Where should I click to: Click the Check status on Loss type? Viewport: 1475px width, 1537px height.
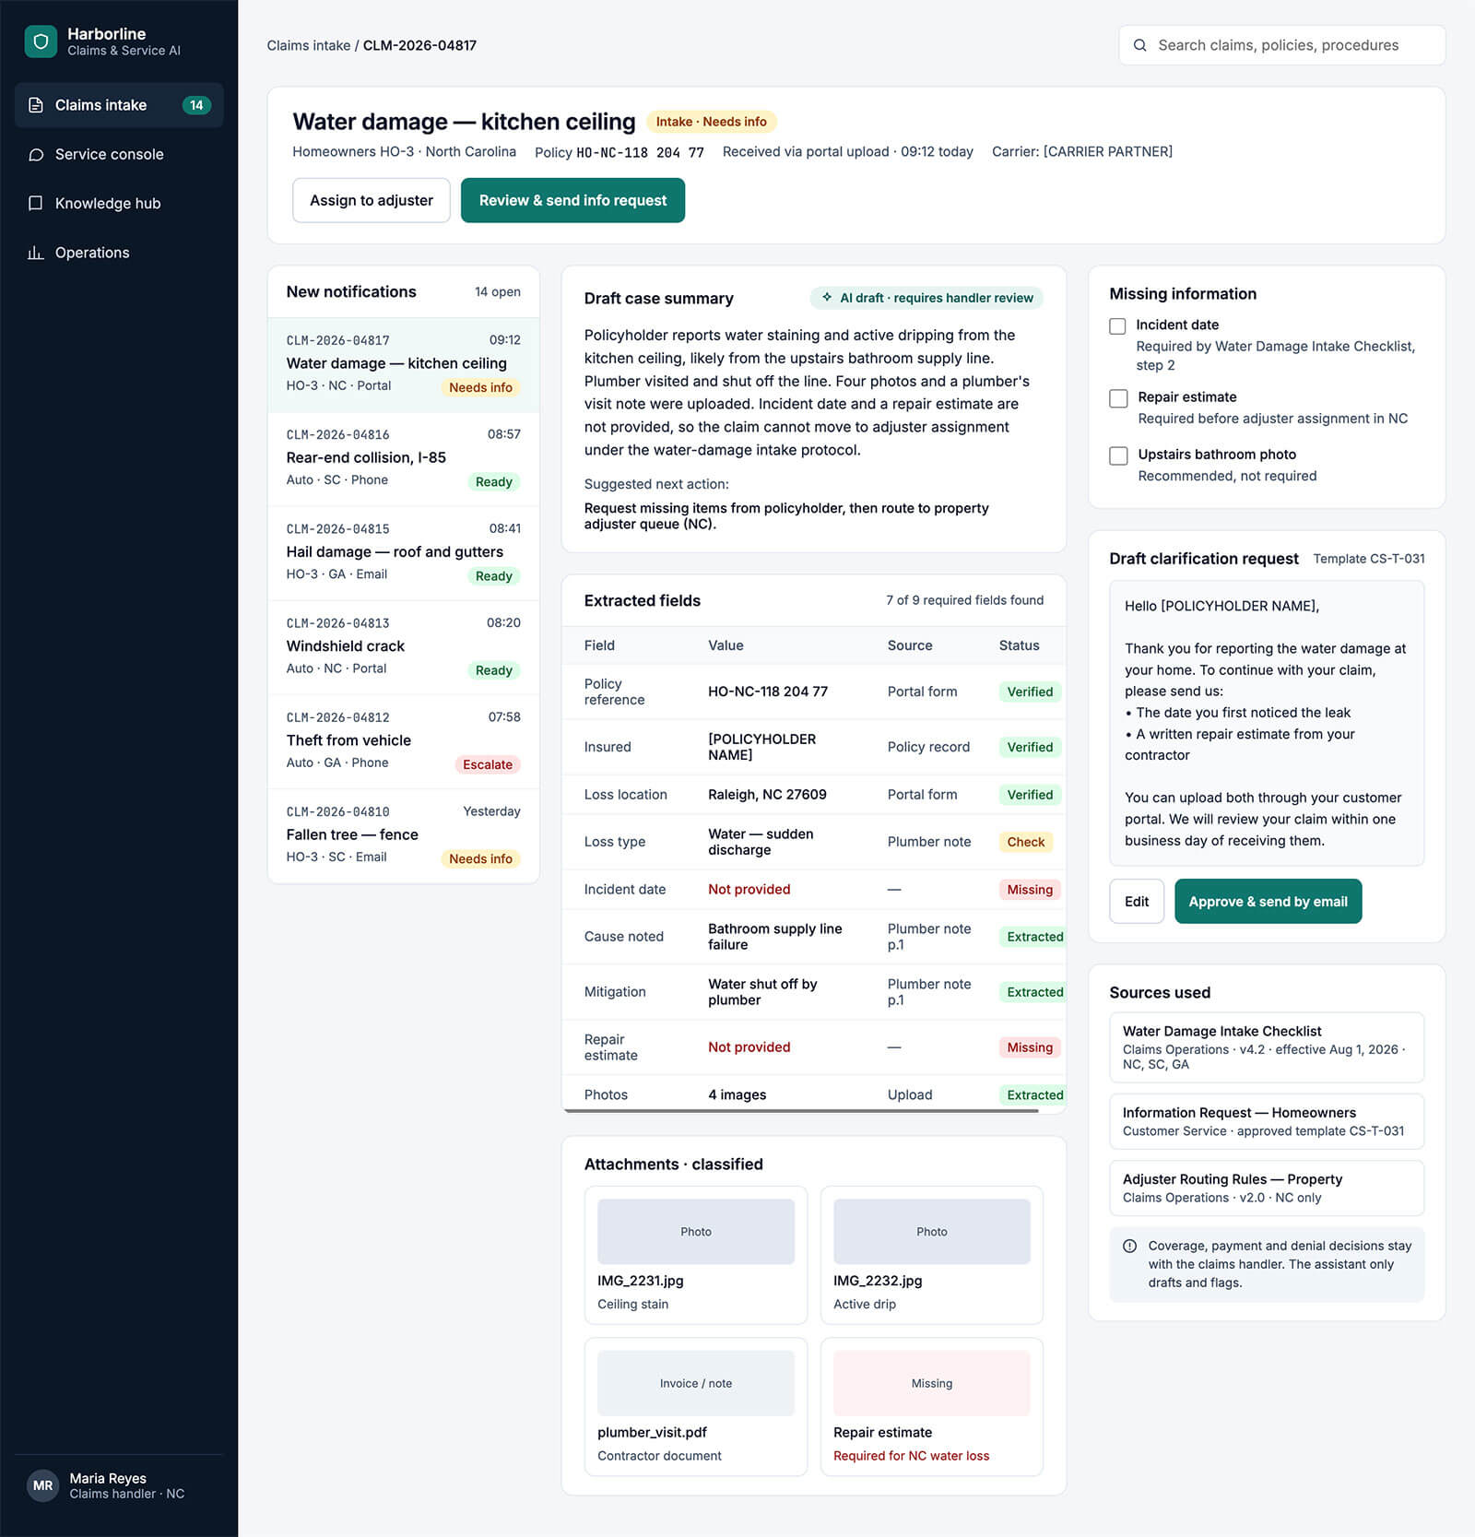coord(1025,842)
